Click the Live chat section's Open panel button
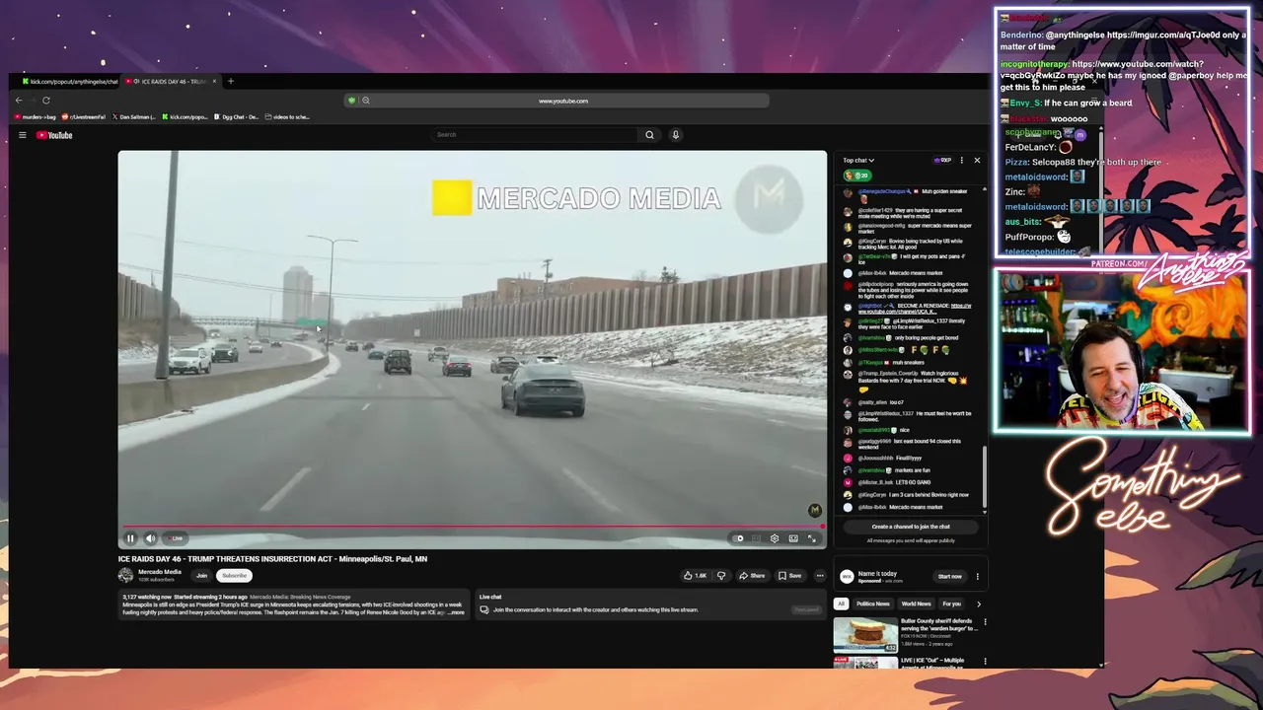Screen dimensions: 1263x710 [x=806, y=609]
